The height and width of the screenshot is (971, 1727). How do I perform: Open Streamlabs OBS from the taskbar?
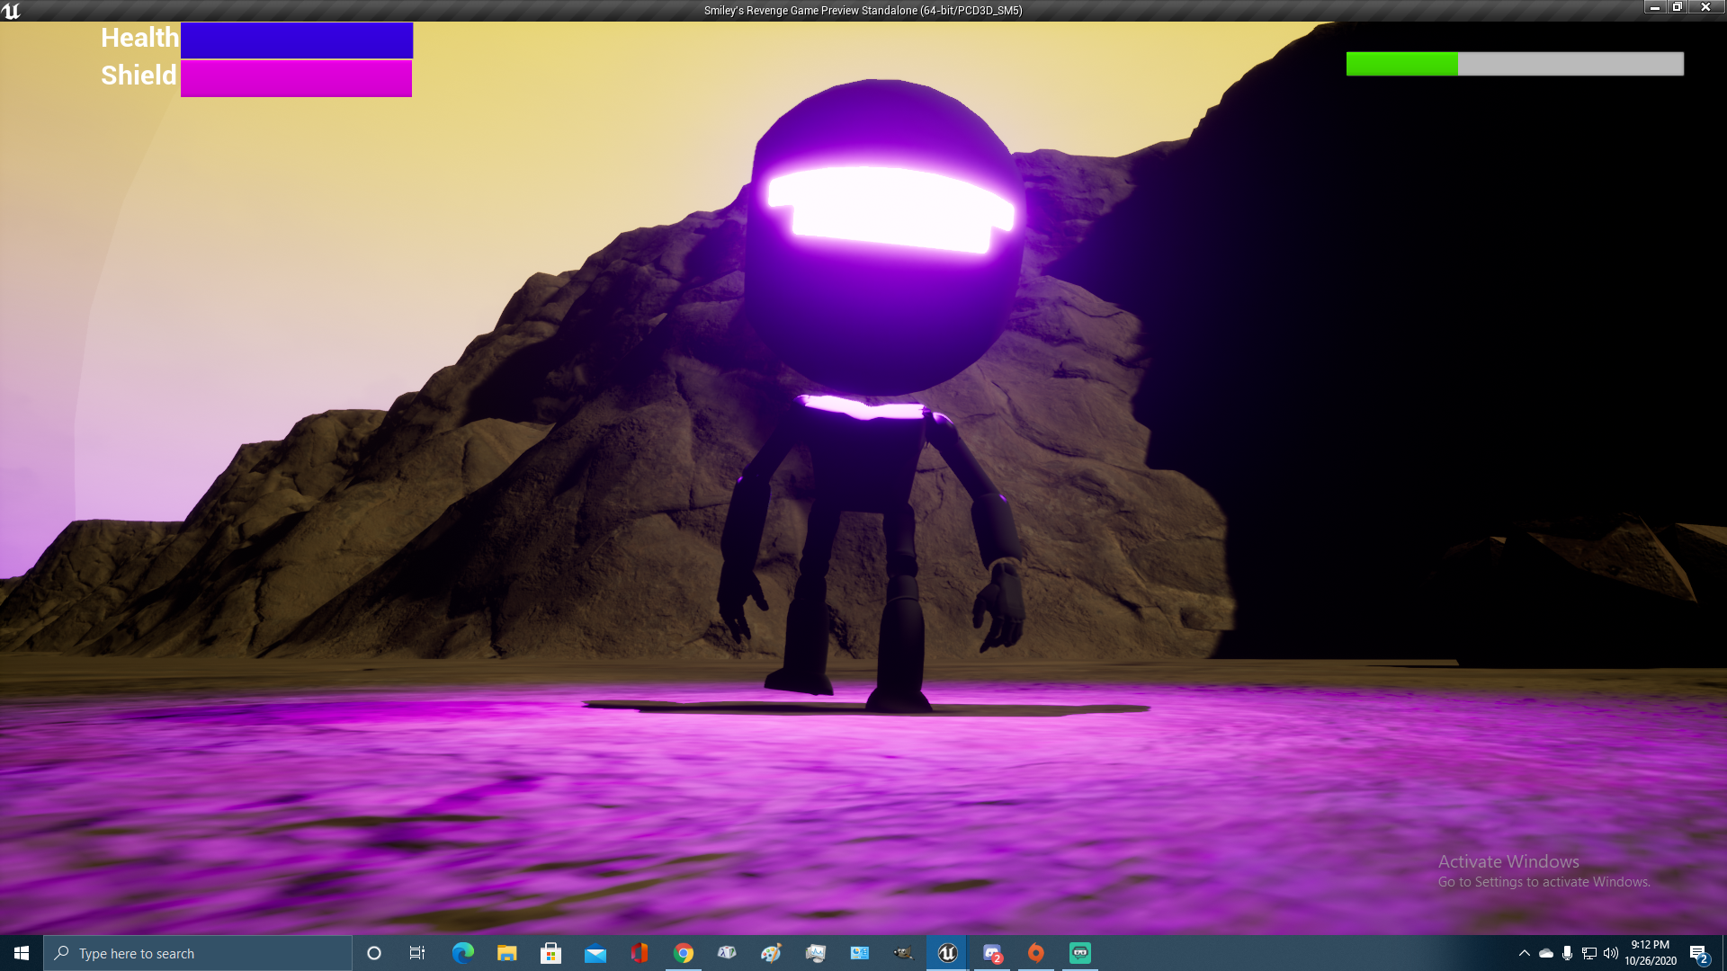coord(1079,953)
